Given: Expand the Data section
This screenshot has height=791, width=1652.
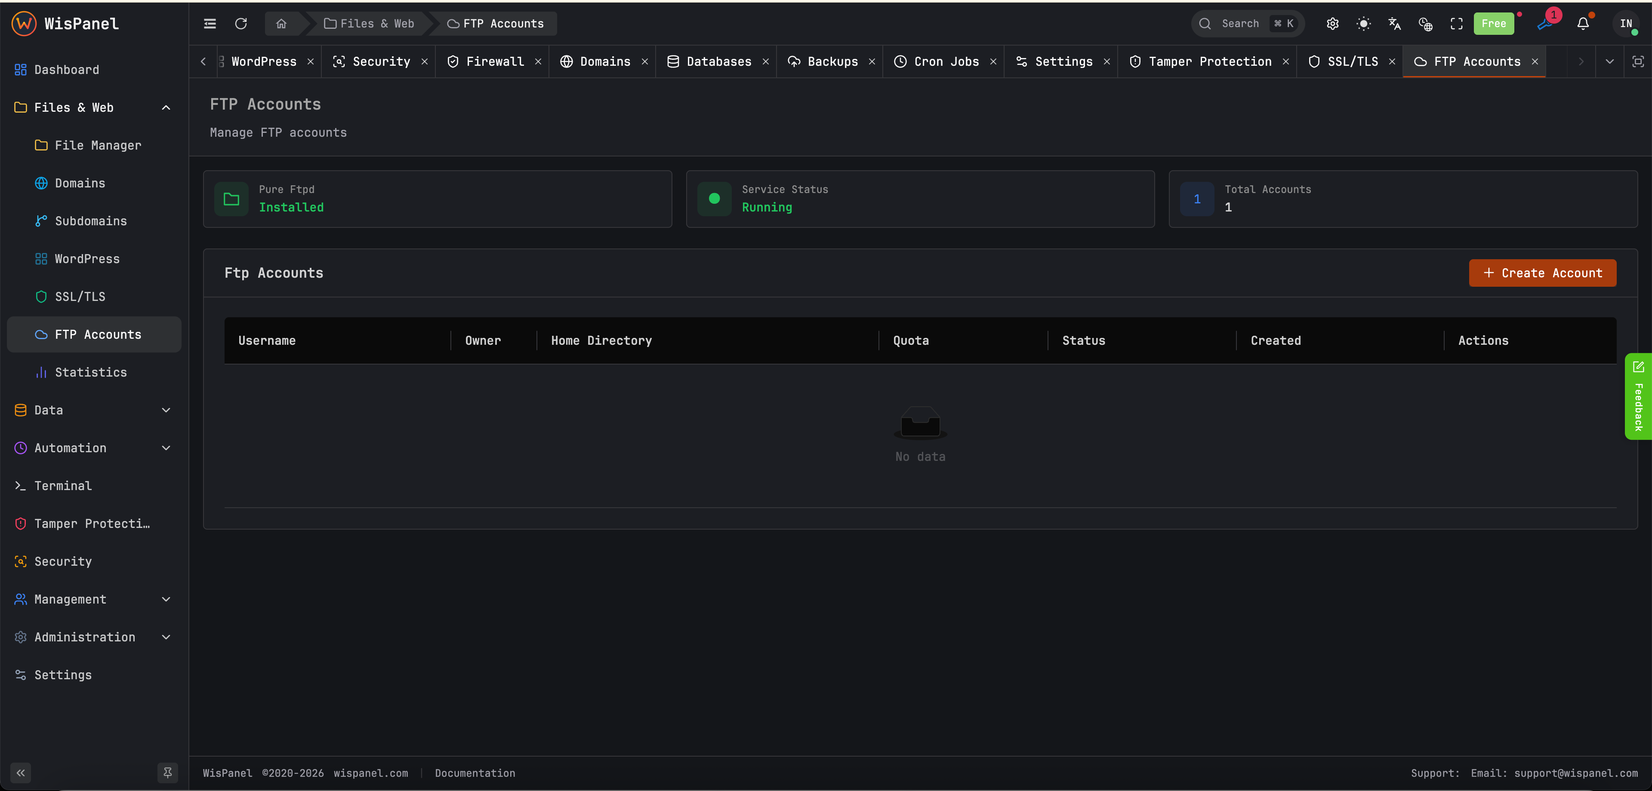Looking at the screenshot, I should 94,410.
